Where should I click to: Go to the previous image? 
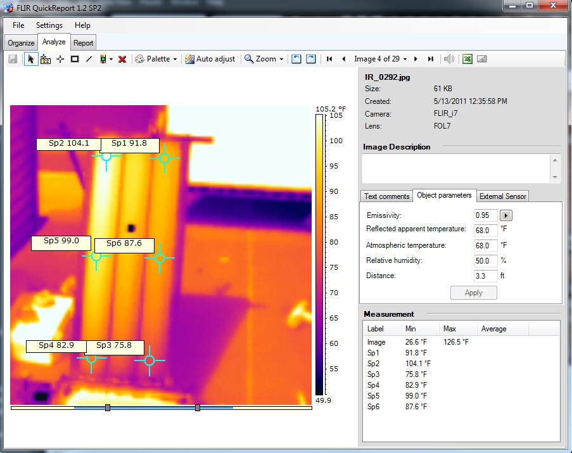pos(343,59)
